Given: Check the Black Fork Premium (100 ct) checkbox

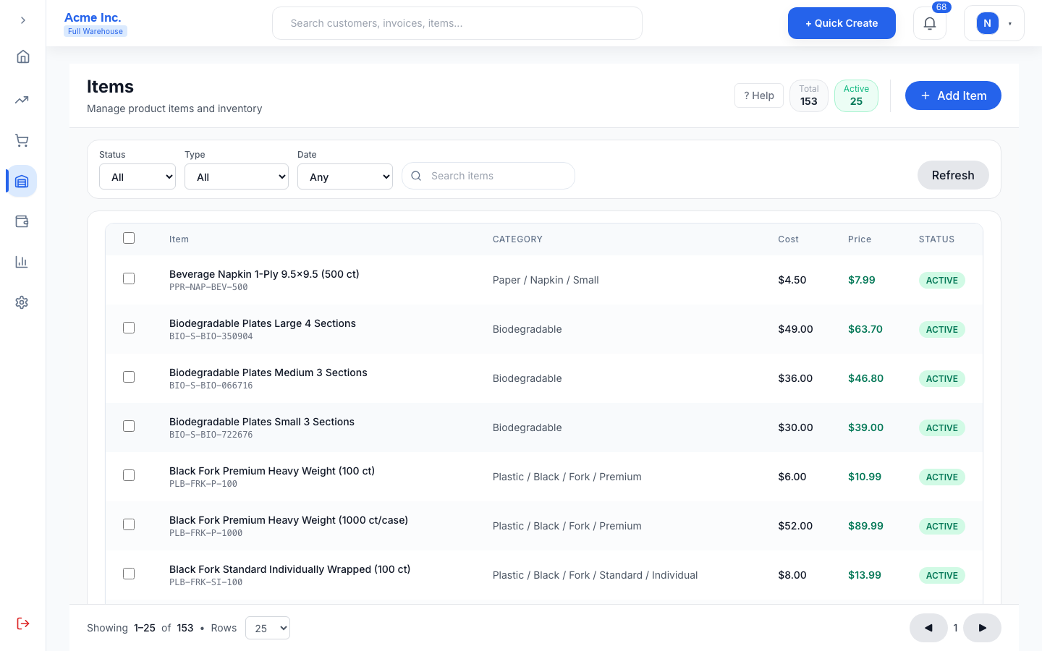Looking at the screenshot, I should click(x=129, y=475).
